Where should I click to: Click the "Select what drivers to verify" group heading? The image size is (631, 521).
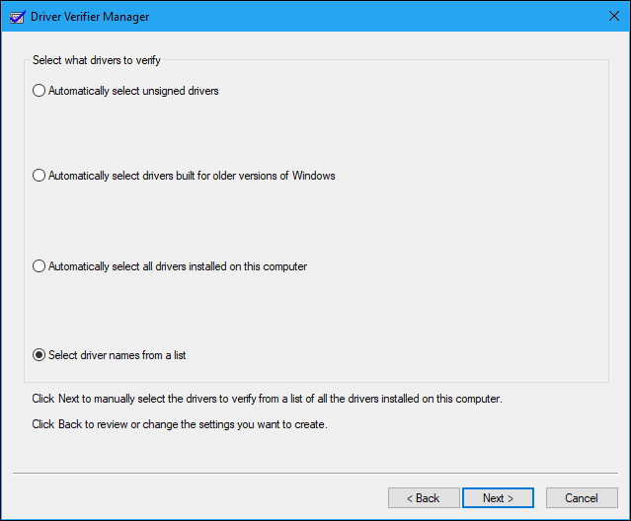point(97,60)
